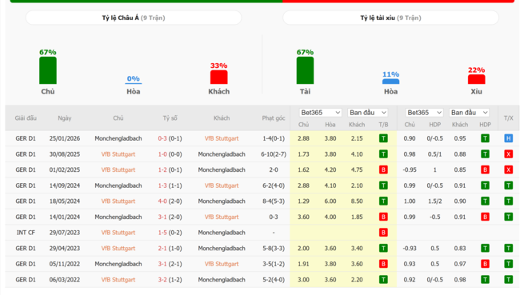Click T/B green T badge for 18/05/2024 match
520x295 pixels.
click(x=383, y=201)
